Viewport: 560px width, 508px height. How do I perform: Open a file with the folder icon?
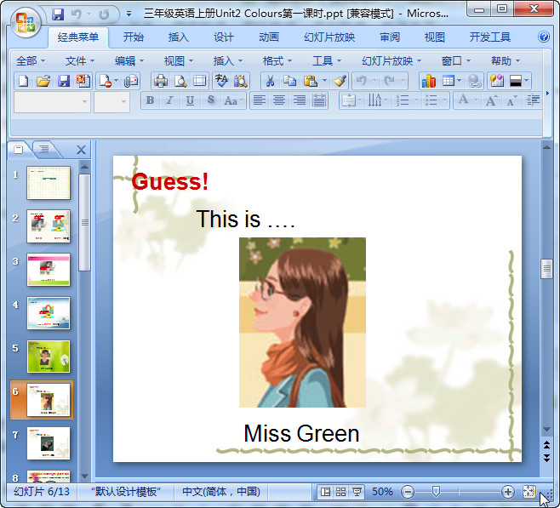[x=43, y=82]
